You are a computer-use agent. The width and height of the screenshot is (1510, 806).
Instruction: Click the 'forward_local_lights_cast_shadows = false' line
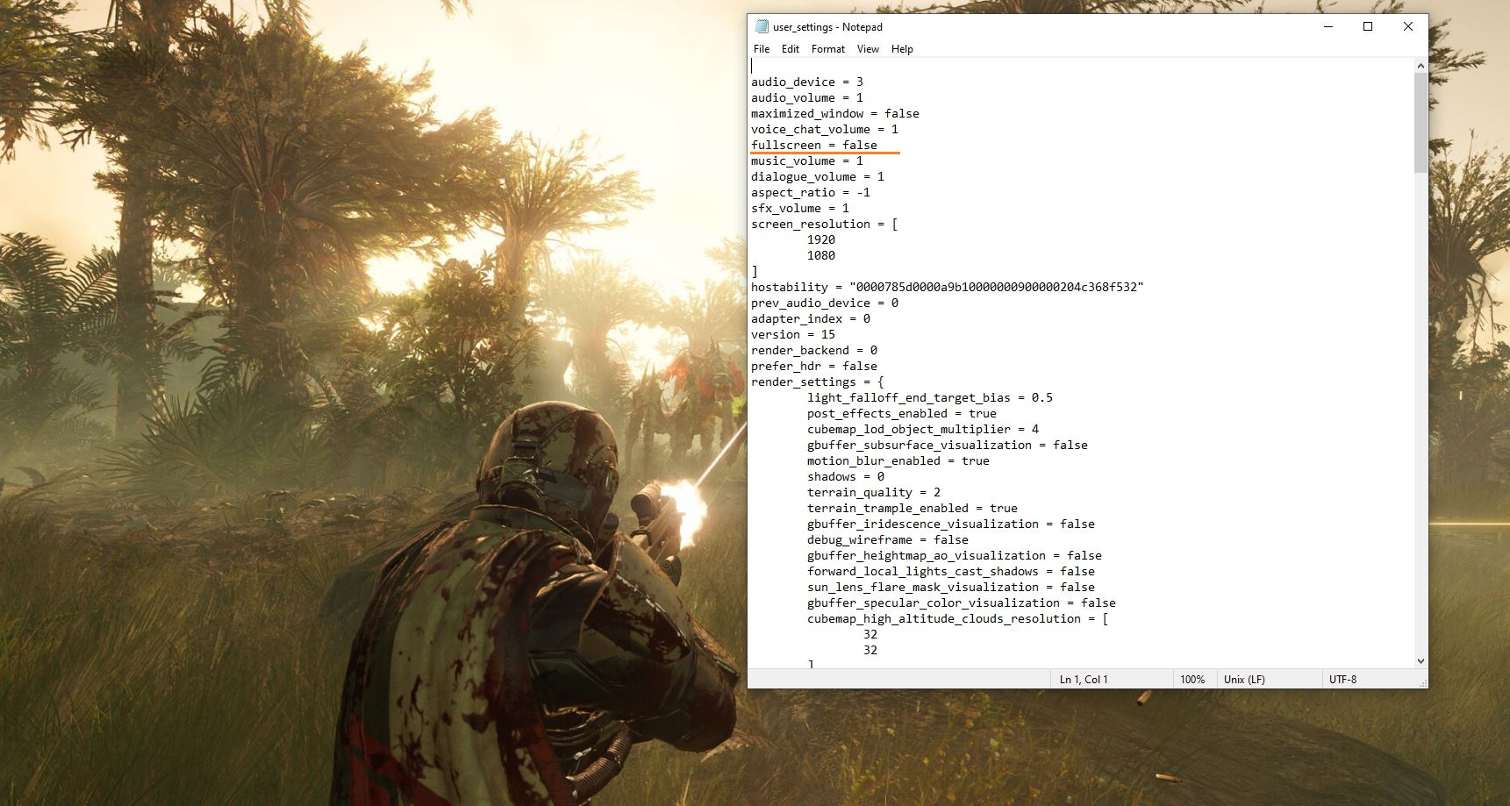[x=951, y=571]
